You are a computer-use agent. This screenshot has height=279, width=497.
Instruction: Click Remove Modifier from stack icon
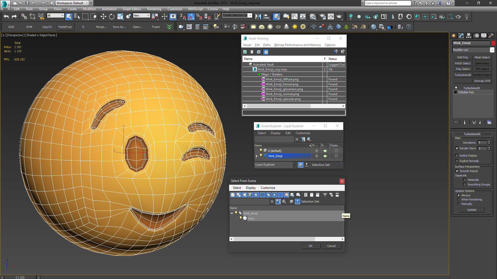480,122
